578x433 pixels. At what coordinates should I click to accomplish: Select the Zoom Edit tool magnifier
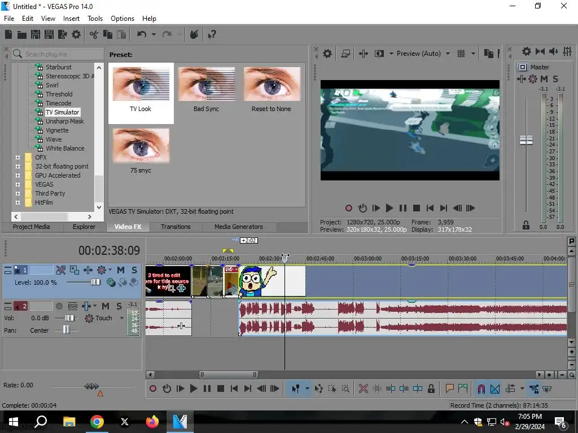pos(345,388)
